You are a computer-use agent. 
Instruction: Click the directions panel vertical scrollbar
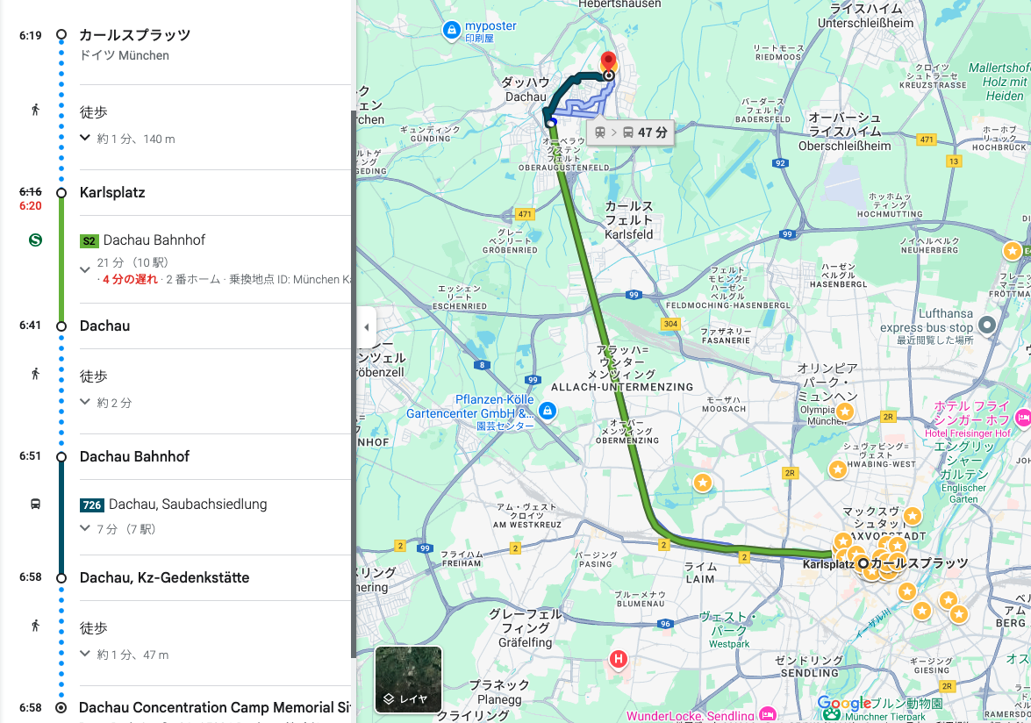tap(354, 384)
